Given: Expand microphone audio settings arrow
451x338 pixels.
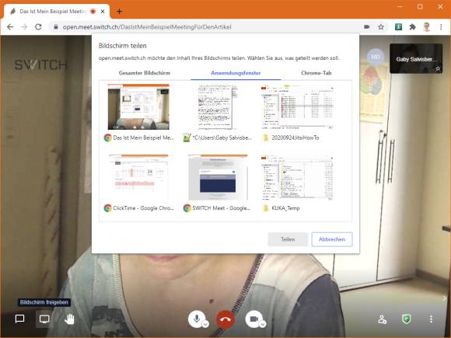Looking at the screenshot, I should pyautogui.click(x=205, y=324).
